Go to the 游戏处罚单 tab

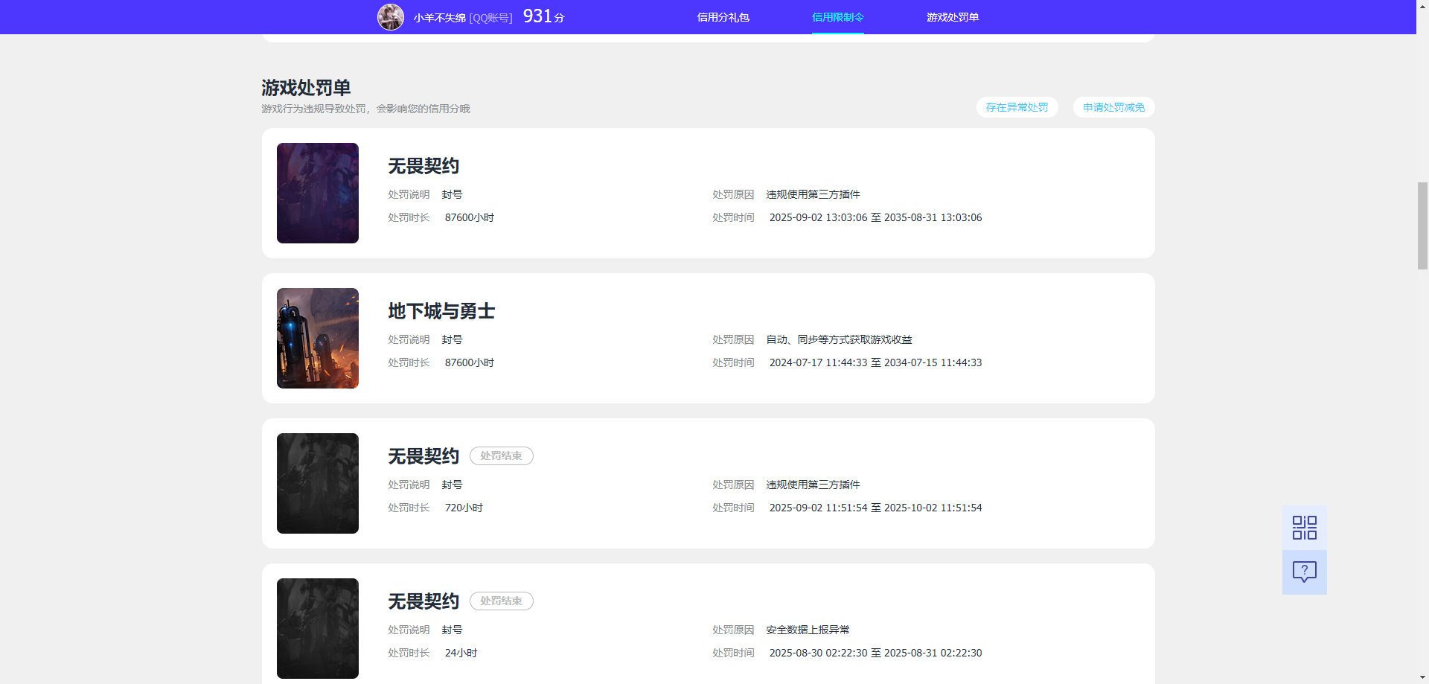coord(953,17)
